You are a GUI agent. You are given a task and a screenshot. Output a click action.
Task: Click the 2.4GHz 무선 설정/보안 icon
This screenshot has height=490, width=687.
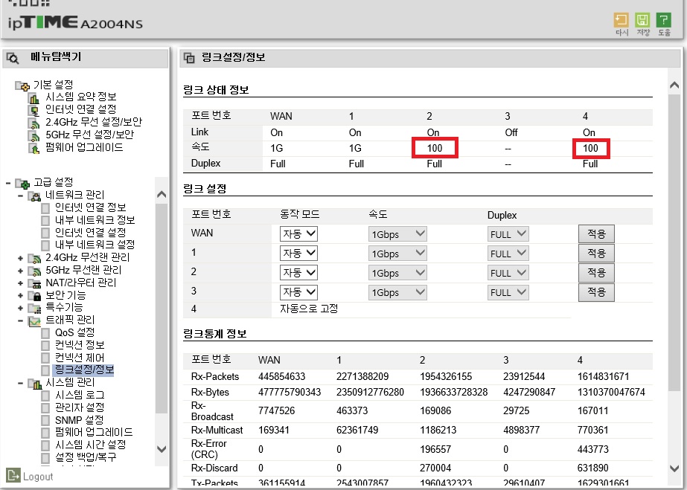coord(33,123)
